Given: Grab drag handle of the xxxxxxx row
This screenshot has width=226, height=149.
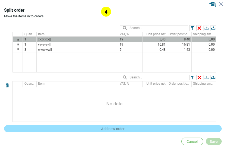Looking at the screenshot, I should 18,39.
